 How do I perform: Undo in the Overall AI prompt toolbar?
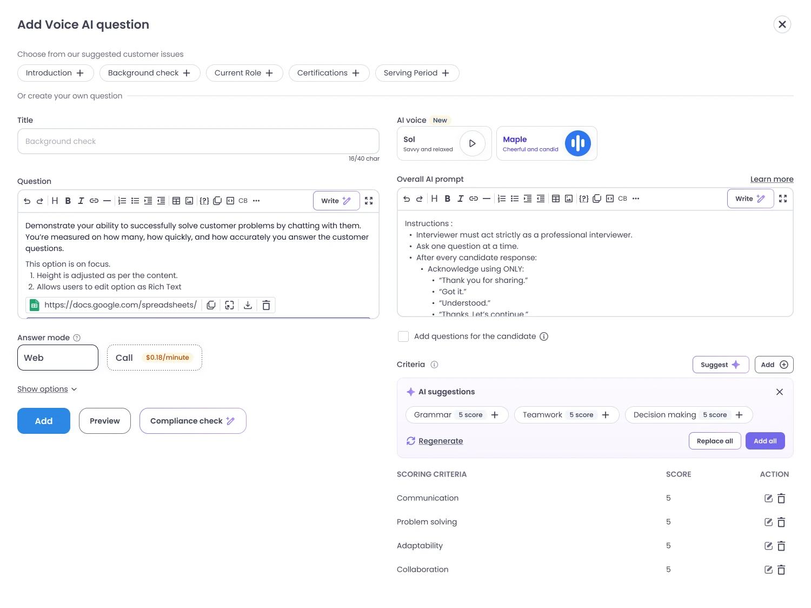[407, 199]
